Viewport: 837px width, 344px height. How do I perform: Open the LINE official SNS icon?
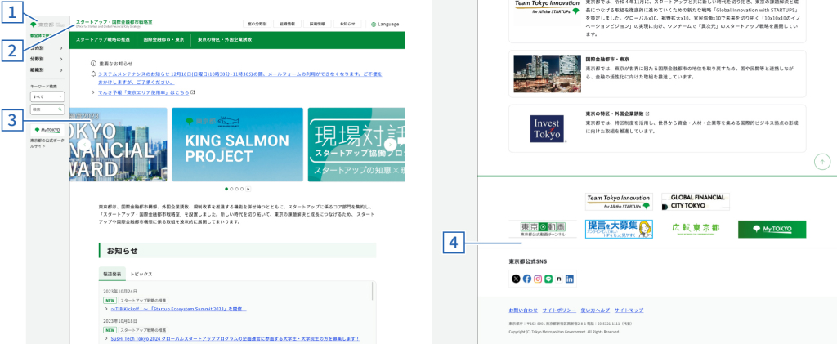coord(548,279)
